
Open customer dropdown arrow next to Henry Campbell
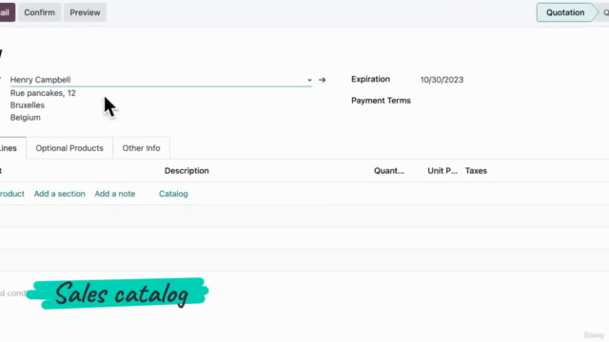(309, 80)
